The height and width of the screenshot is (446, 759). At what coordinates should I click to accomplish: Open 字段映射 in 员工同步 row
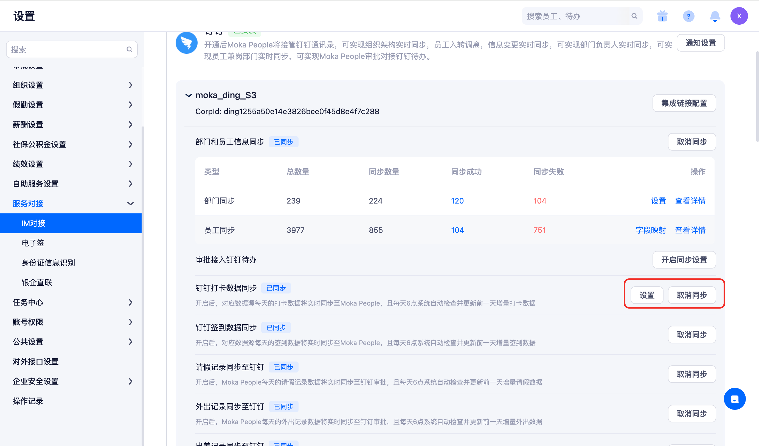click(x=651, y=230)
